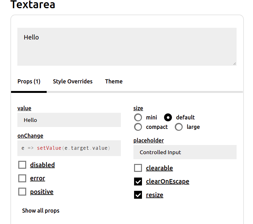The height and width of the screenshot is (224, 253).
Task: Uncheck the clearOnEscape checkbox
Action: [138, 181]
